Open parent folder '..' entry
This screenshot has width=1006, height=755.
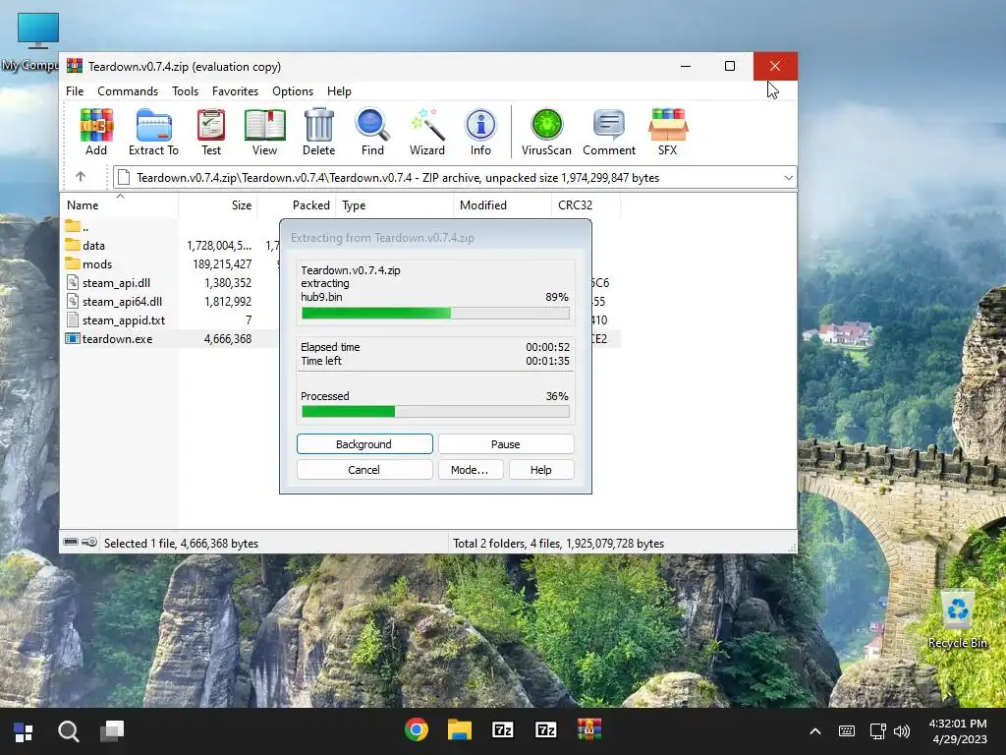[77, 227]
